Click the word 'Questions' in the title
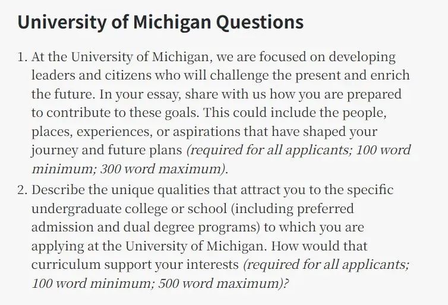The width and height of the screenshot is (448, 305). (x=260, y=23)
